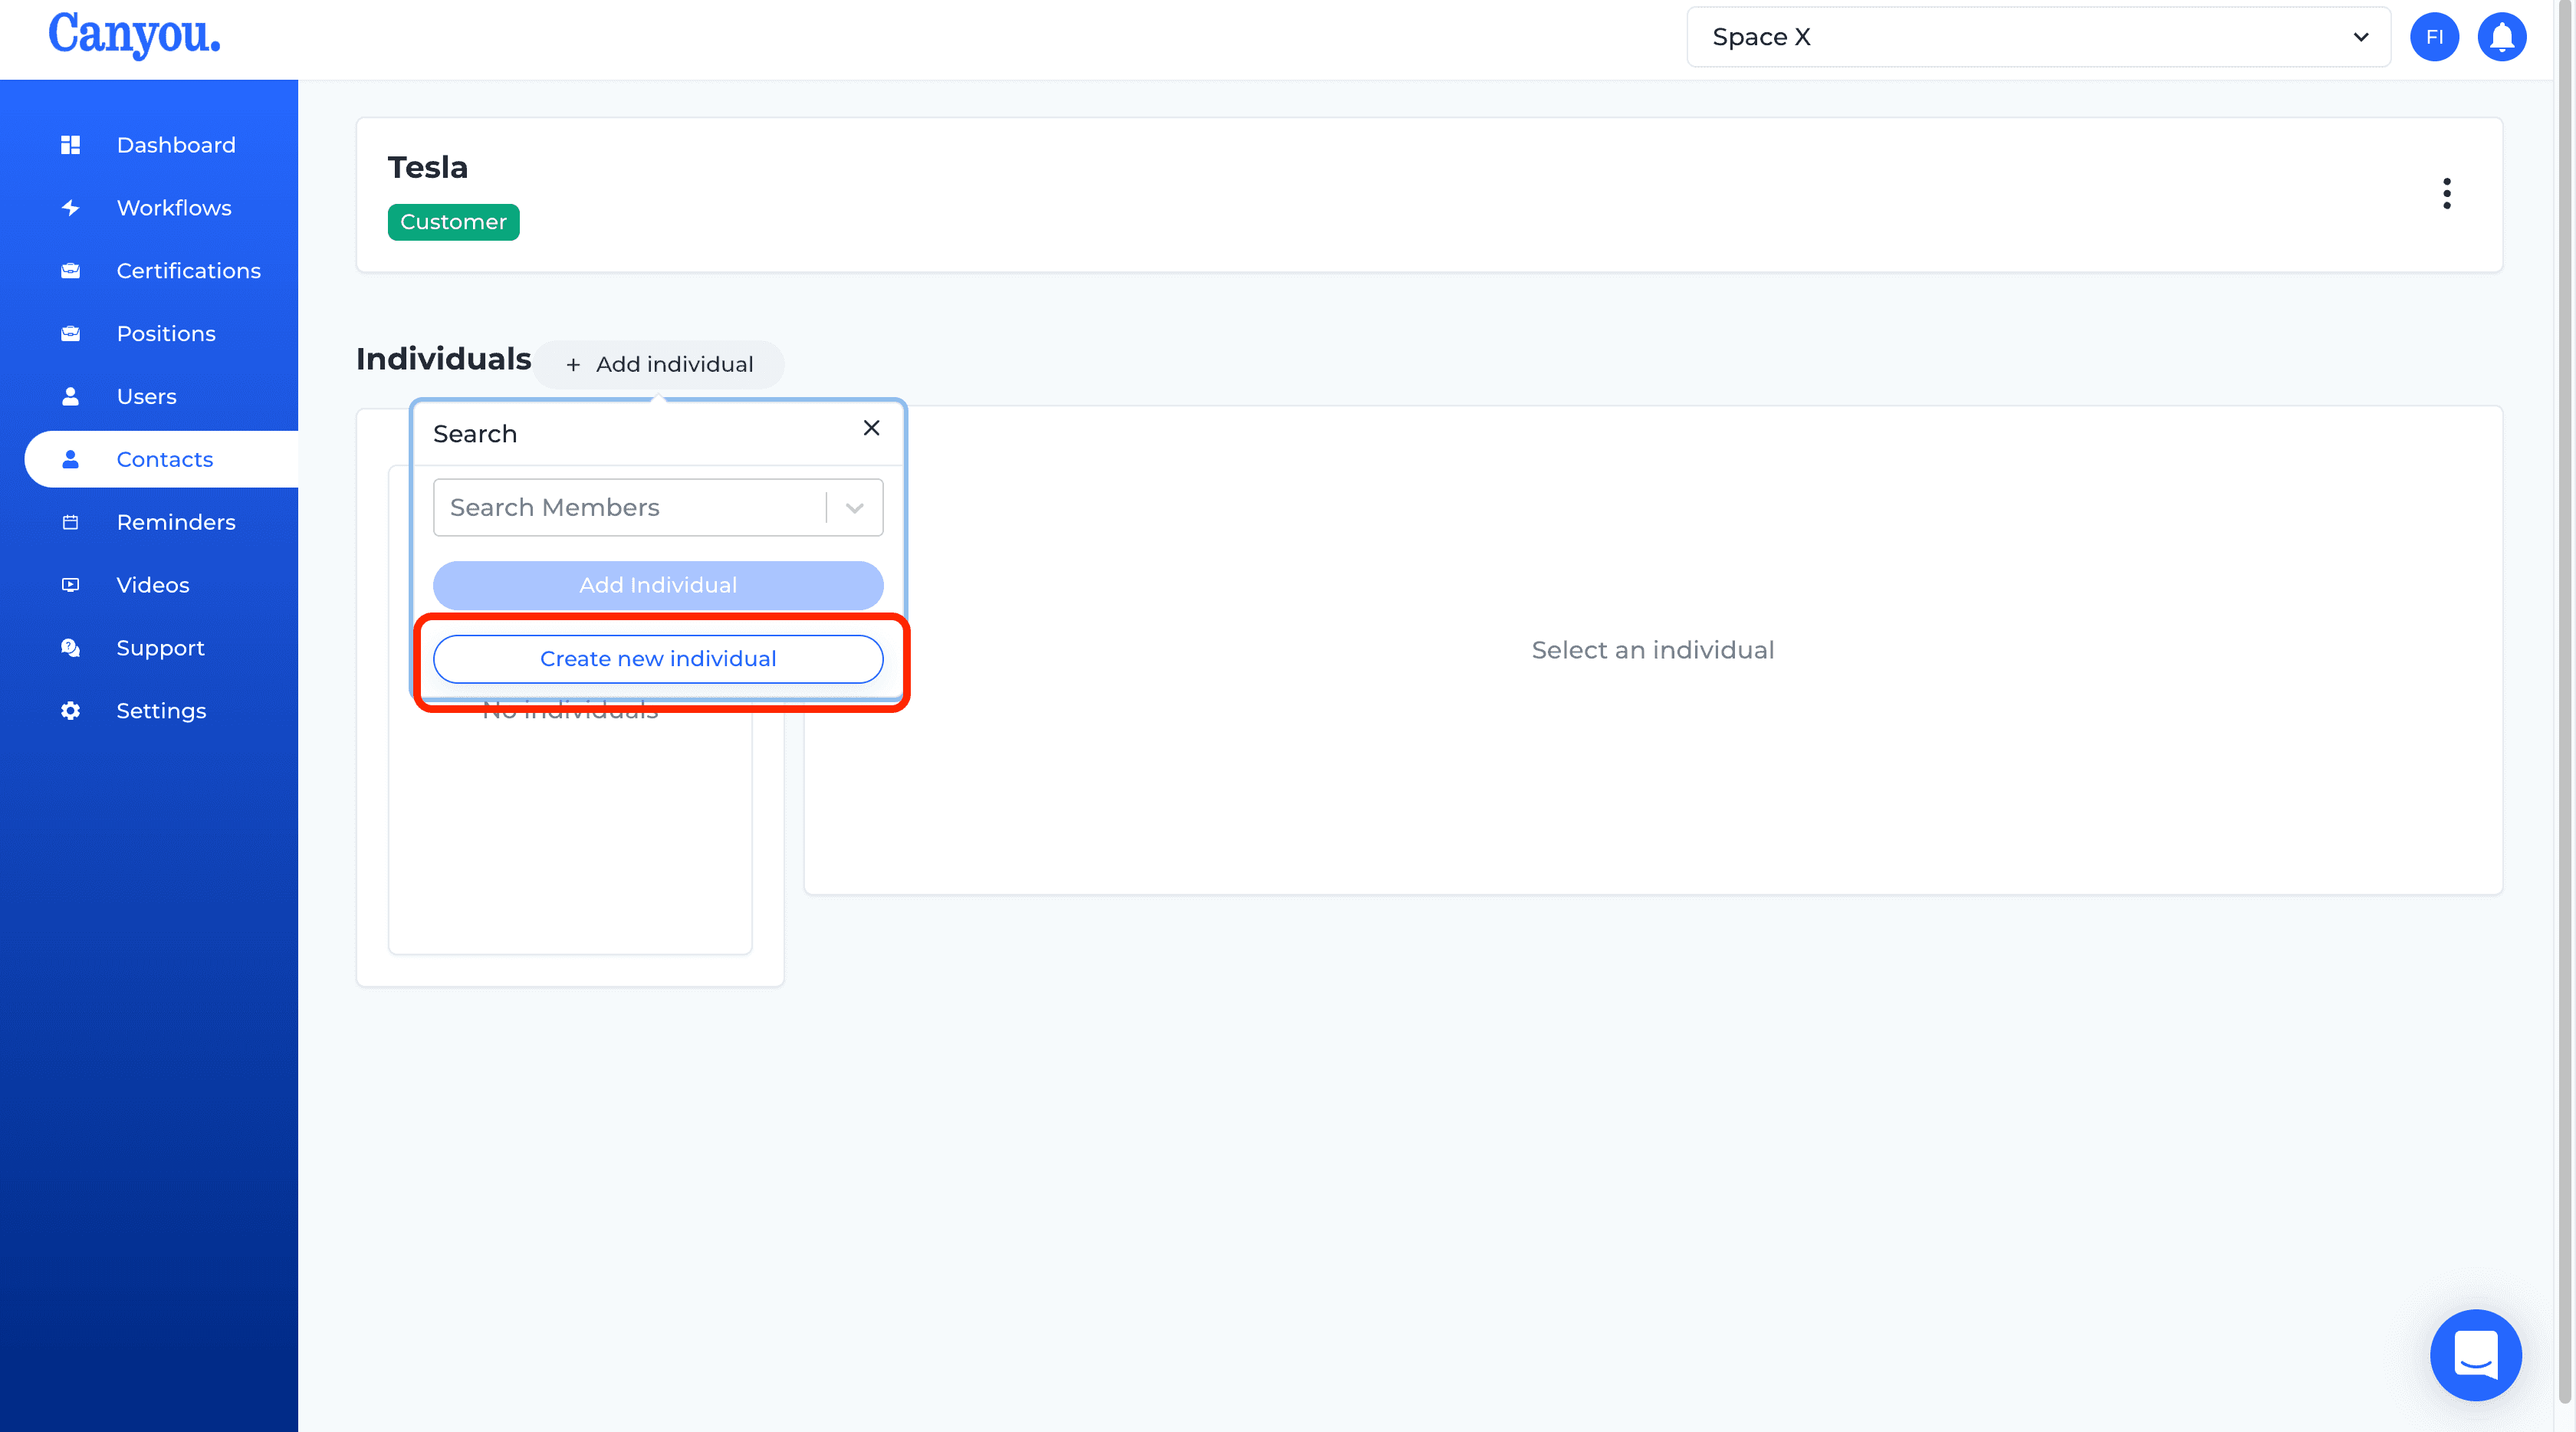Open the notifications bell
2576x1432 pixels.
(2502, 37)
